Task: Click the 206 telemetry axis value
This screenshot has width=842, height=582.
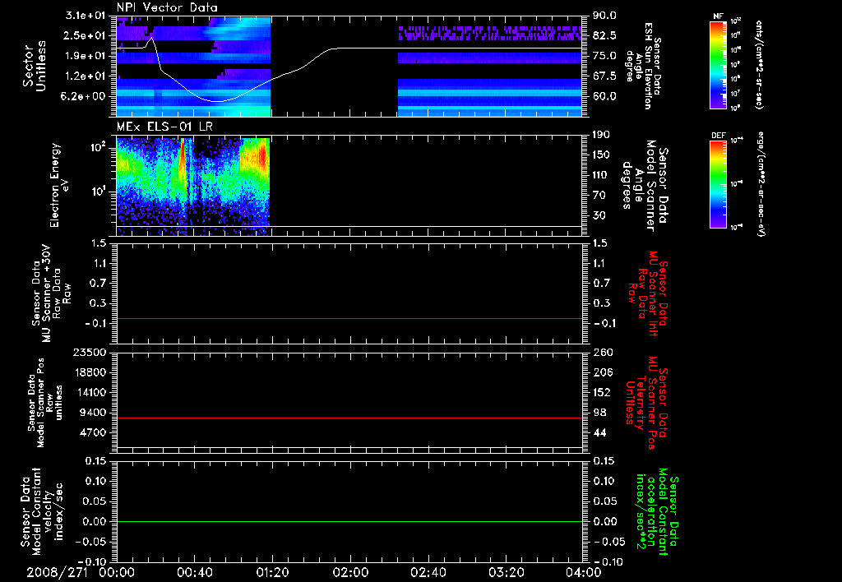Action: click(602, 372)
